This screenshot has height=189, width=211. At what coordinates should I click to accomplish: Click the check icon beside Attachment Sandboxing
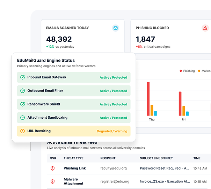(x=22, y=118)
